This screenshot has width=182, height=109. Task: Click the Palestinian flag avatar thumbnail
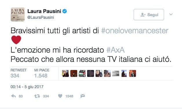coord(82,73)
